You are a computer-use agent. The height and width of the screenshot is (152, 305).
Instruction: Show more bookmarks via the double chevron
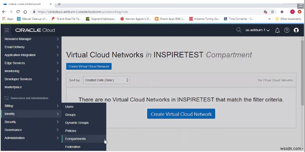269,19
